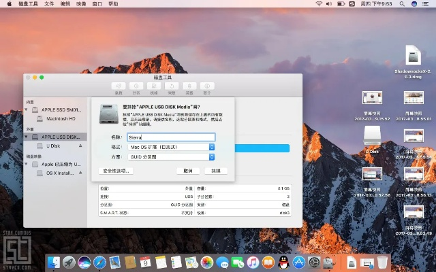Open the 格式 format dropdown (Mac OS 扩展)

172,147
